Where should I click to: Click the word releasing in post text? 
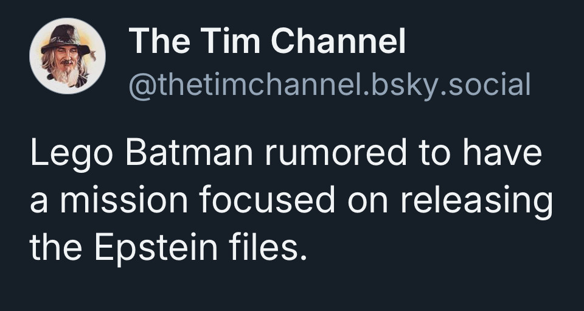476,202
